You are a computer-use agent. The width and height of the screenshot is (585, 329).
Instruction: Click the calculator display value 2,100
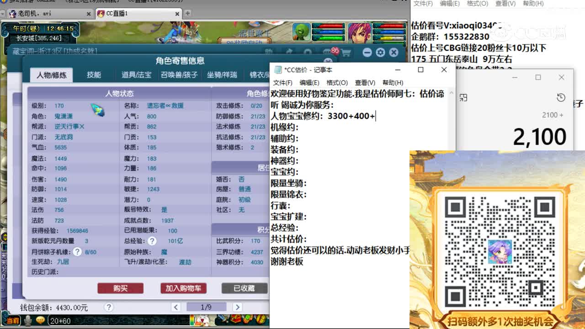(540, 137)
